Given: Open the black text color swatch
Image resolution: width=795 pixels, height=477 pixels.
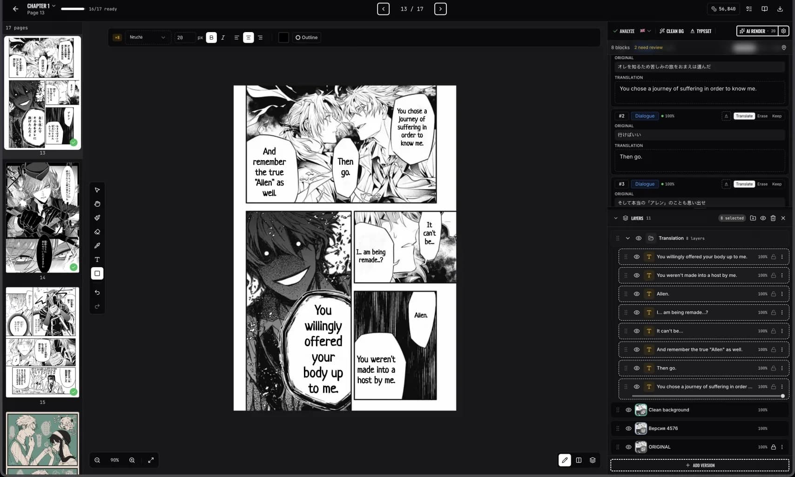Looking at the screenshot, I should point(283,38).
